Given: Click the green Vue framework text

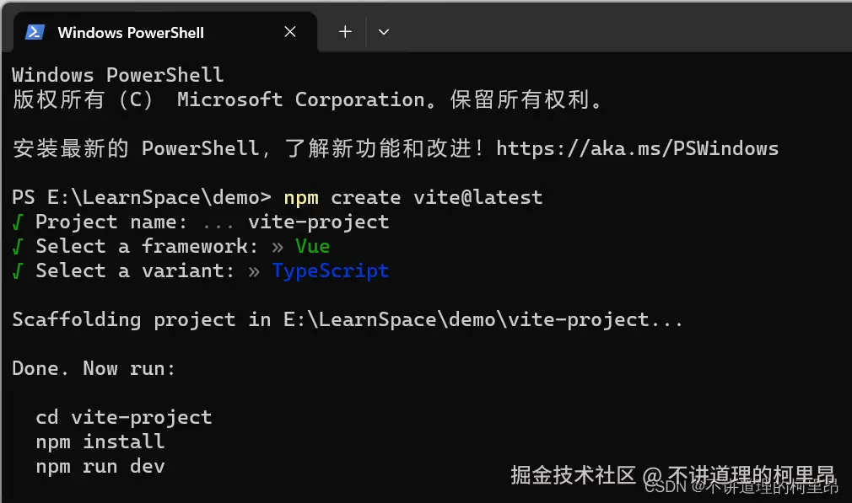Looking at the screenshot, I should click(x=312, y=246).
